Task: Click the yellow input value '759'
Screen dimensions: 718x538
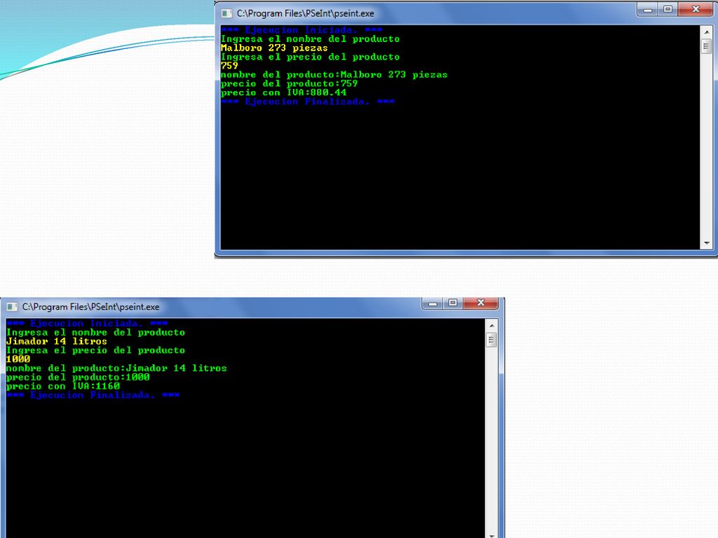Action: [x=229, y=65]
